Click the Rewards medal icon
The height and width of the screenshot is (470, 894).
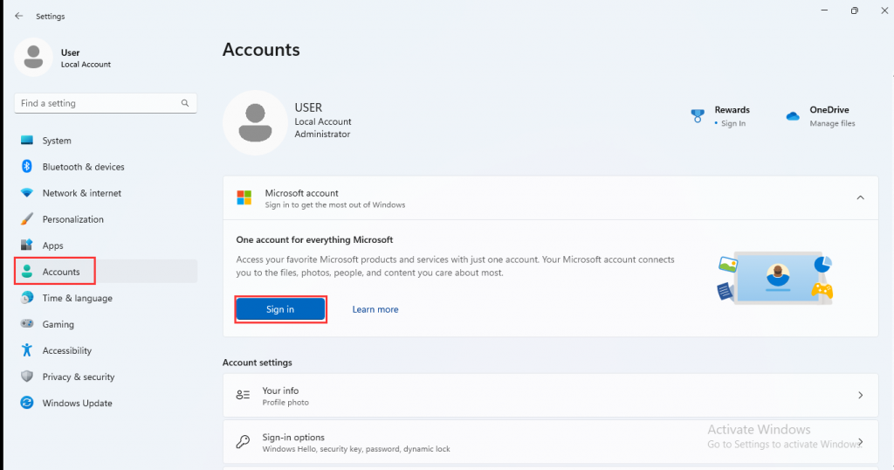[x=698, y=116]
